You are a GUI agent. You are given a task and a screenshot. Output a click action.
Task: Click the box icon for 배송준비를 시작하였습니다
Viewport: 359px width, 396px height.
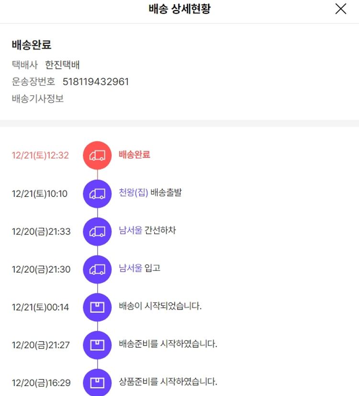coord(97,344)
